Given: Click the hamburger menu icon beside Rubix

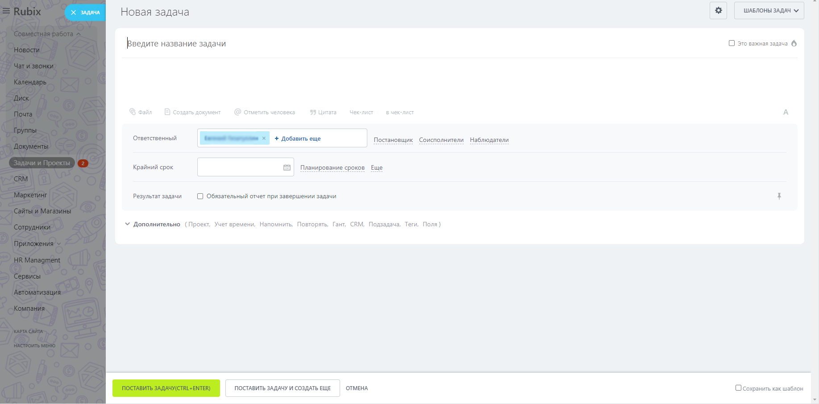Looking at the screenshot, I should (x=6, y=11).
